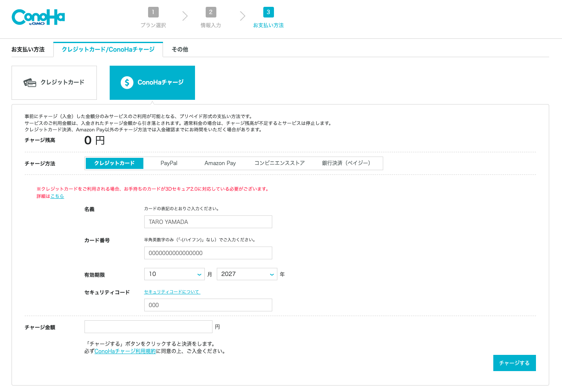This screenshot has width=562, height=389.
Task: Choose クレジットカード as charge method
Action: [x=114, y=163]
